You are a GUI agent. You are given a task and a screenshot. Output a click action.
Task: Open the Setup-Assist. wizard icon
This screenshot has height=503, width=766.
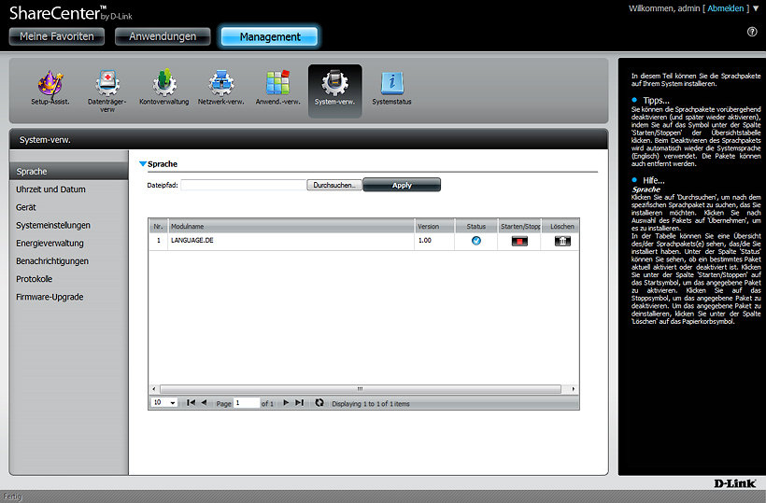tap(50, 83)
